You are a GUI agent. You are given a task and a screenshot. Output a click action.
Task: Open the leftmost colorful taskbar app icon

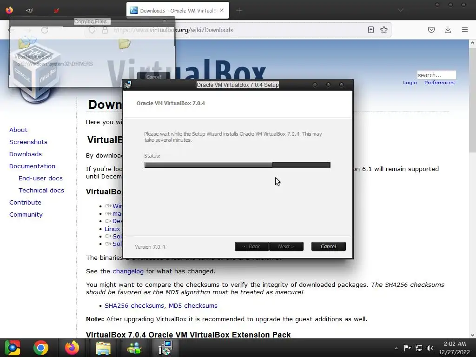[13, 348]
